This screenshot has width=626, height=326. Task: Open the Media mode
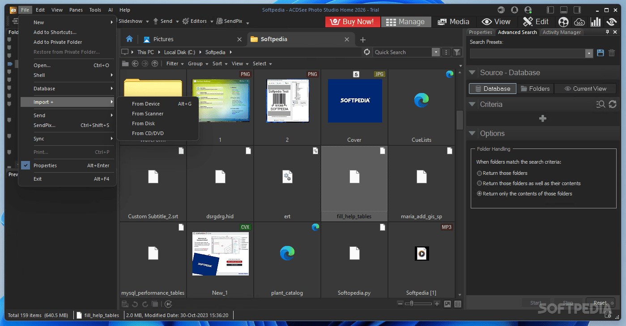454,21
